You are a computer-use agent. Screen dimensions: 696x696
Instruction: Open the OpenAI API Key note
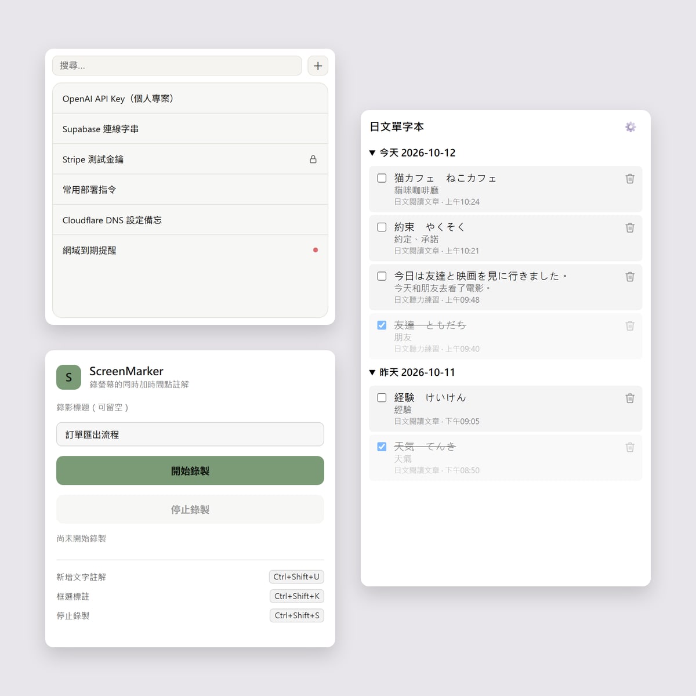tap(190, 99)
